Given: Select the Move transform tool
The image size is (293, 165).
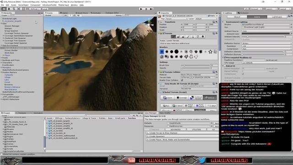Looking at the screenshot, I should click(x=9, y=9).
